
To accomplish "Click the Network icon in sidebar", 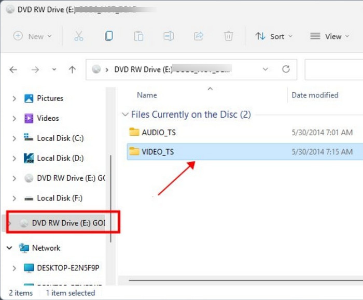I will [x=24, y=248].
